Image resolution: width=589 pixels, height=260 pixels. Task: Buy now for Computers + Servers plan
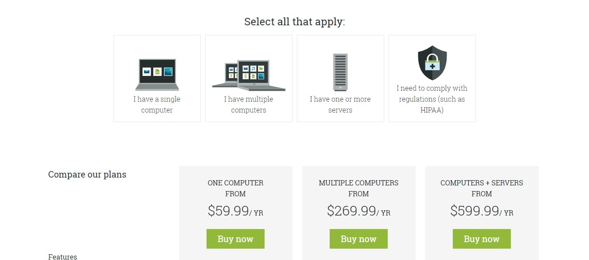click(x=482, y=239)
